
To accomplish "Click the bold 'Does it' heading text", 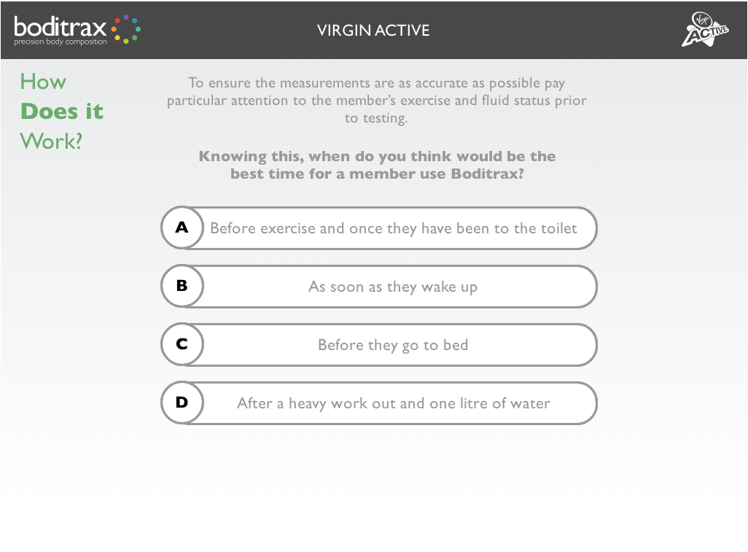I will click(62, 112).
